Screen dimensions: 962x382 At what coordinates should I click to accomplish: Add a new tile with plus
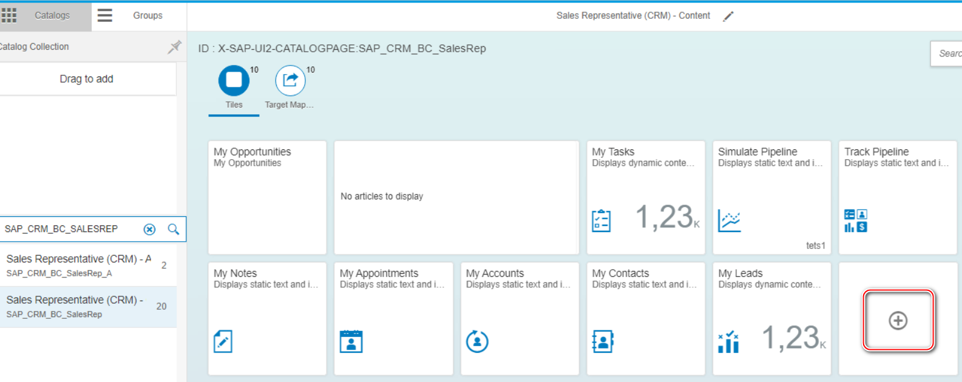coord(898,320)
